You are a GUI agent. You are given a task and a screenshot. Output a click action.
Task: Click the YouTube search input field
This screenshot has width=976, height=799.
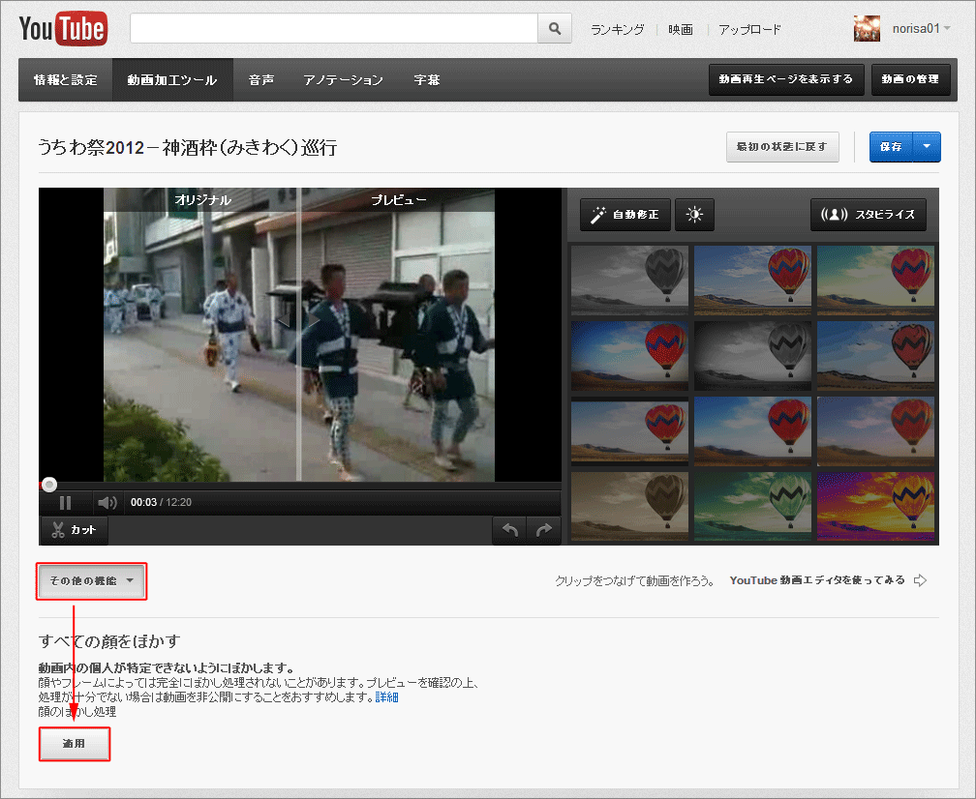click(x=334, y=29)
